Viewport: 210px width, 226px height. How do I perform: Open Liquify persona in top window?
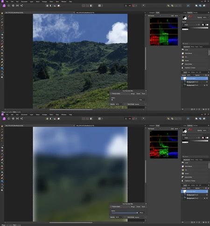[x=9, y=6]
